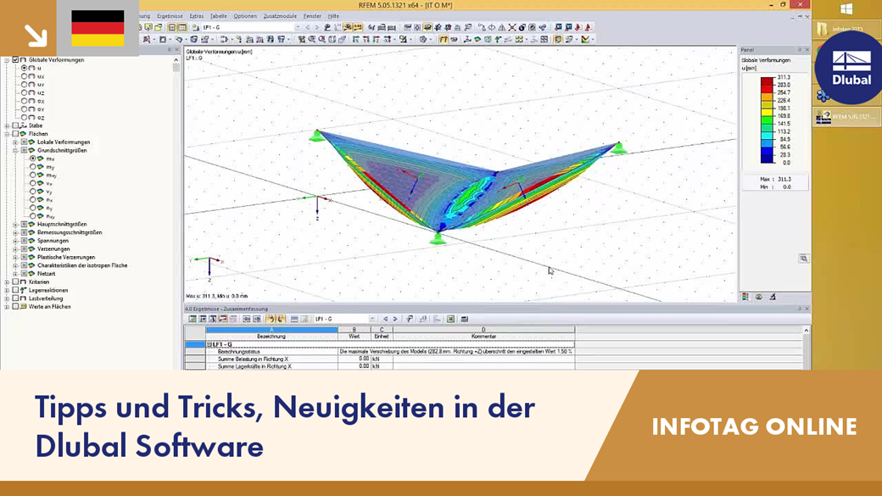
Task: Expand the Lokale Verformungen node
Action: (x=15, y=142)
